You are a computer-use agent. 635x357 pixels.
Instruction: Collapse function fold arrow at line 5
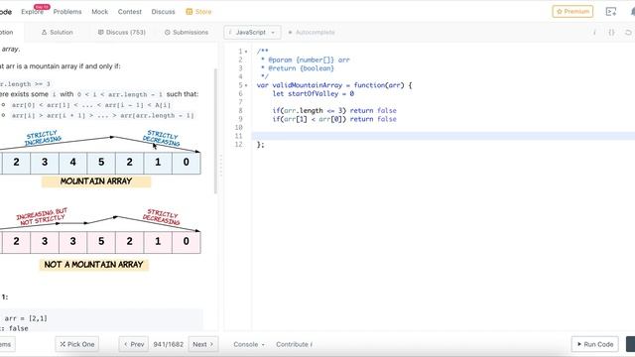tap(246, 85)
